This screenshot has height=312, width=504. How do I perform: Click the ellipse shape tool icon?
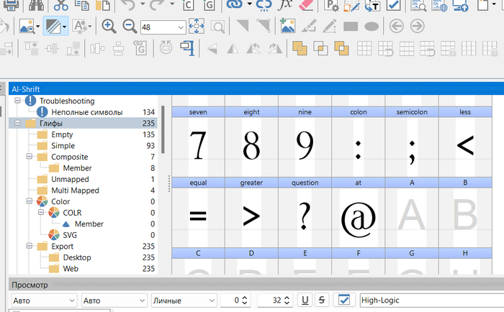372,27
